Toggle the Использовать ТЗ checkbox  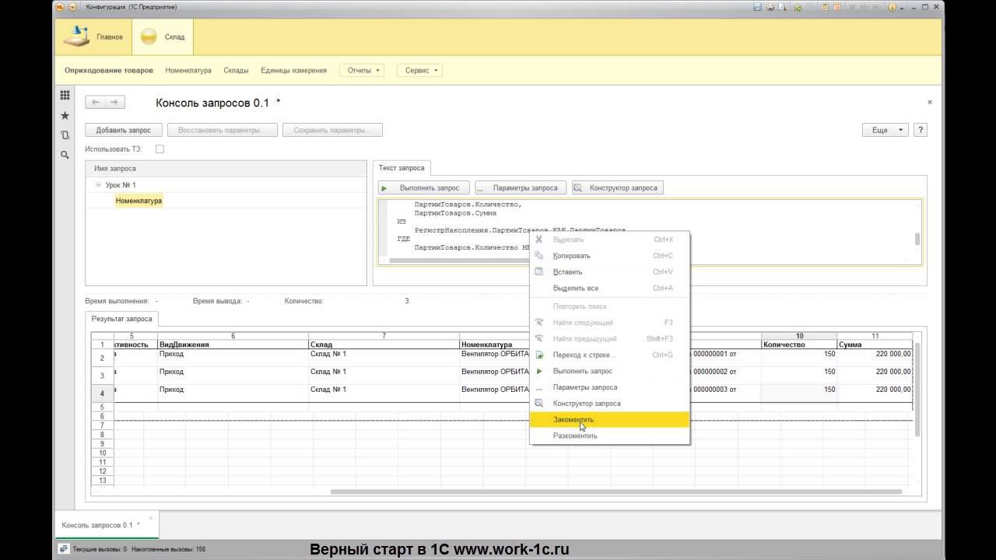click(x=160, y=149)
